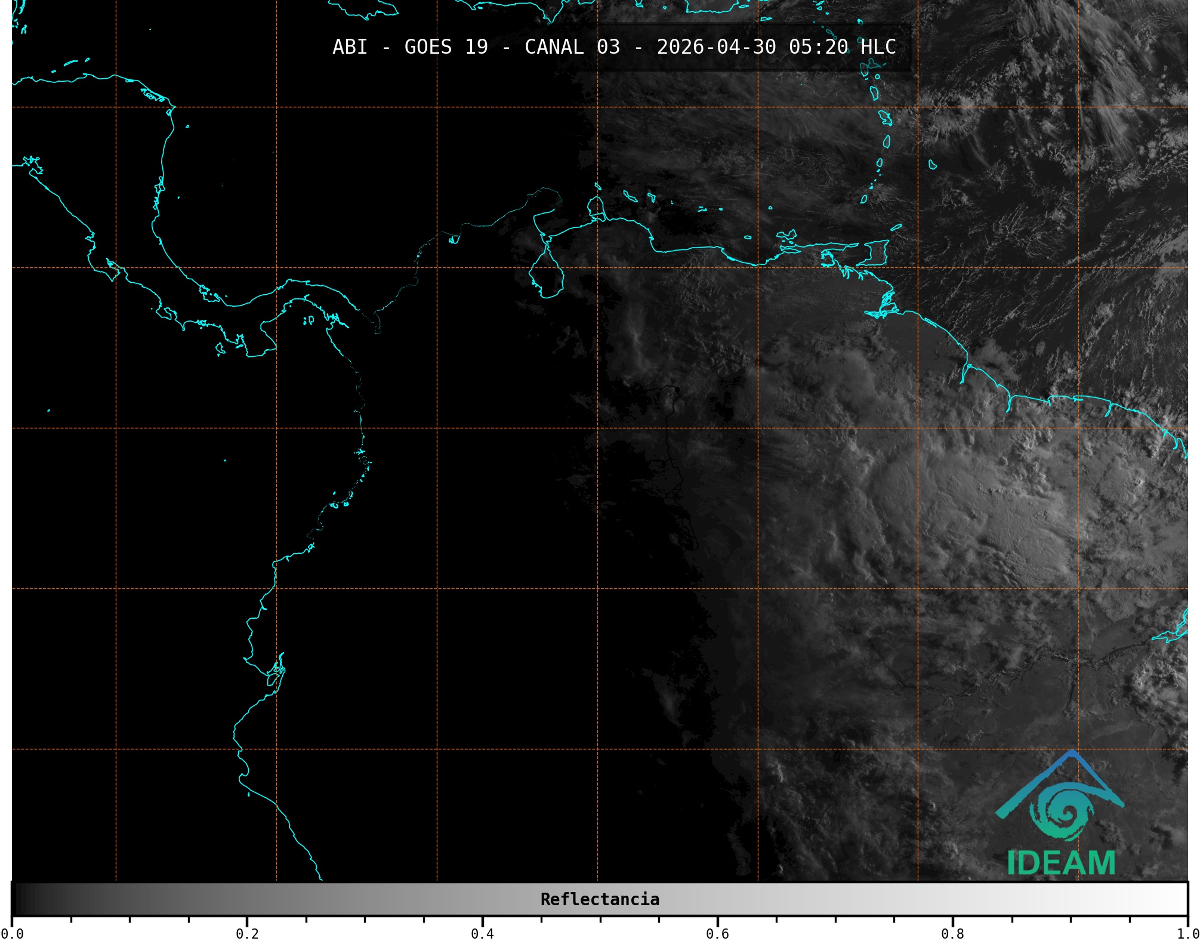The image size is (1200, 941).
Task: Click the 05:20 HLC time in the title
Action: click(x=842, y=47)
